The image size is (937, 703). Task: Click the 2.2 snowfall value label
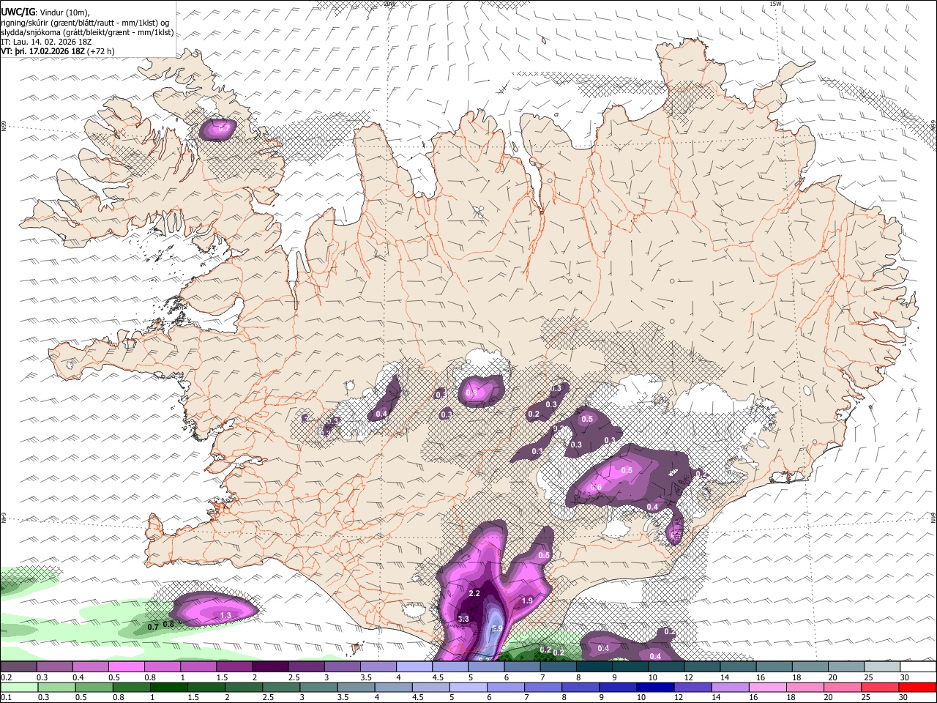(474, 593)
